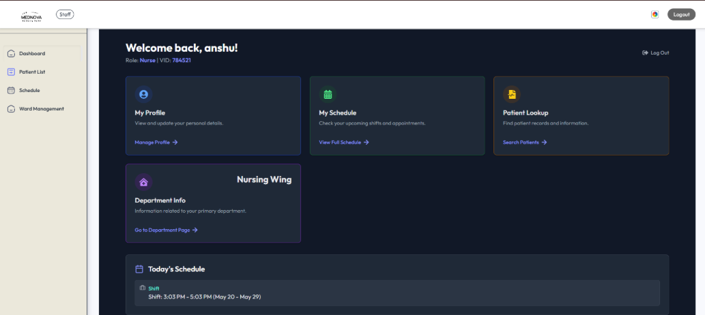Open the Search Patients link
The width and height of the screenshot is (705, 315).
[525, 142]
